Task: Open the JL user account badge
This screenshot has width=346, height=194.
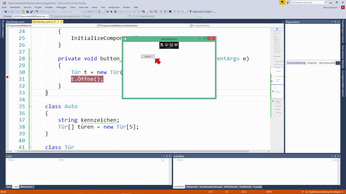Action: coord(343,7)
